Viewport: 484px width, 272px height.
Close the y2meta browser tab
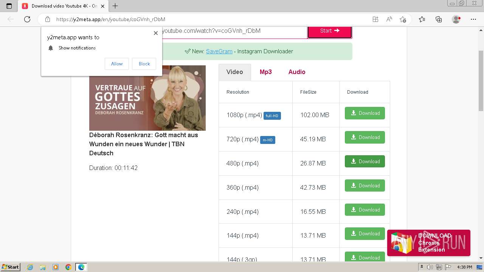(102, 6)
